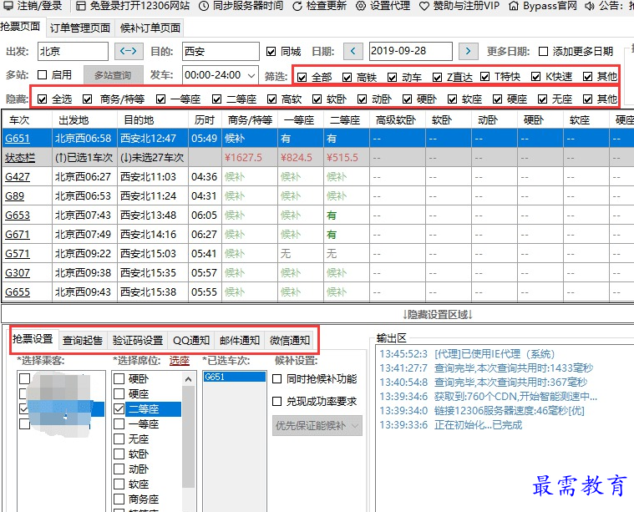This screenshot has width=634, height=512.
Task: Click the ¥515.5 price cell
Action: coord(347,158)
